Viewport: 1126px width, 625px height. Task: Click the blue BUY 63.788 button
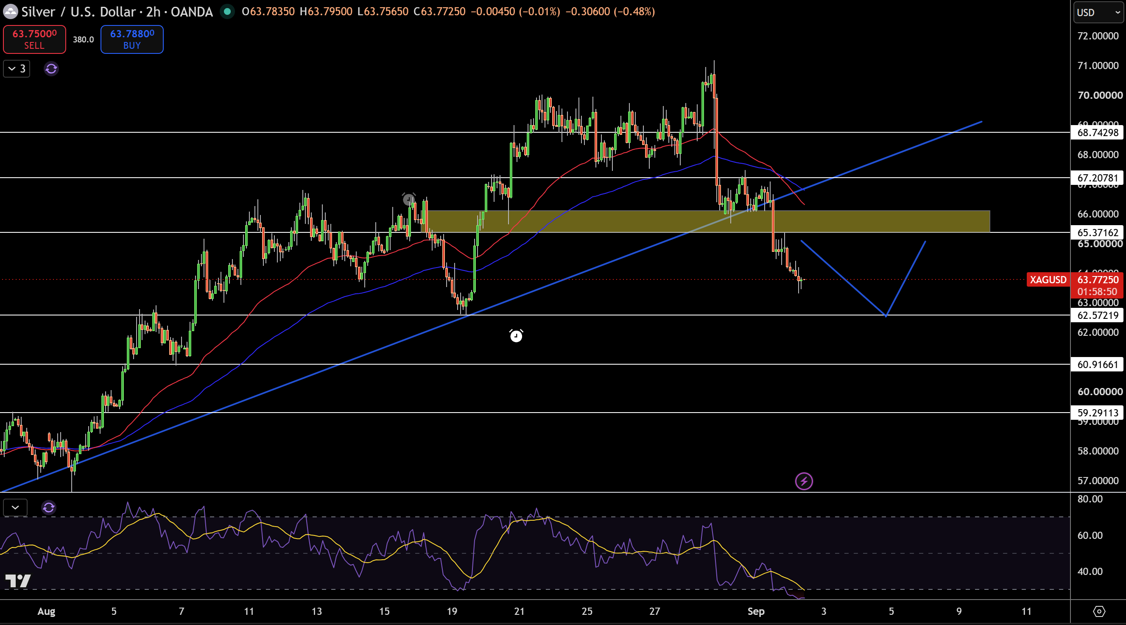click(132, 39)
